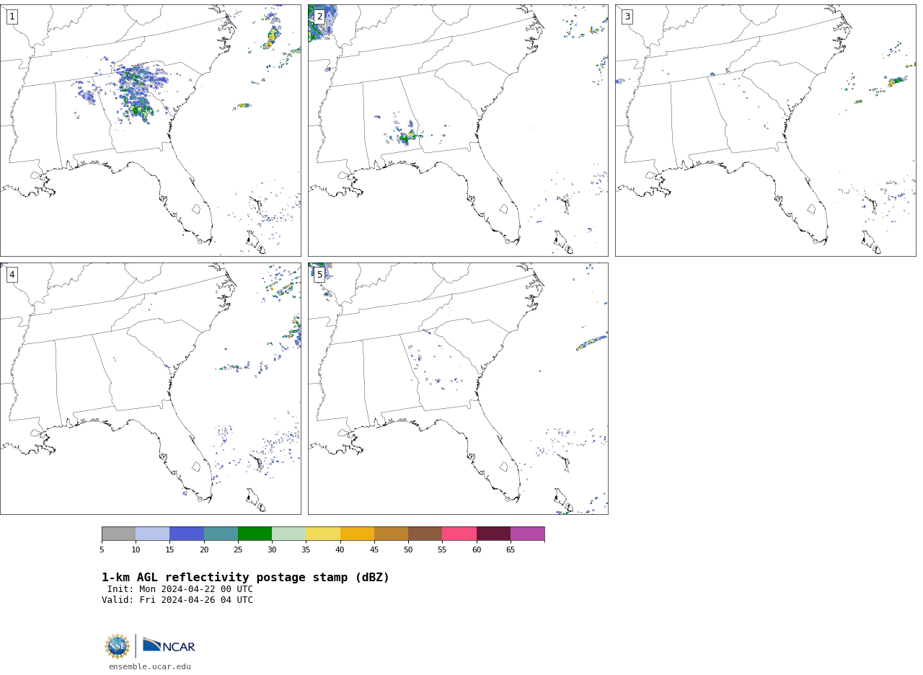
Task: Click the NCAR logo
Action: tap(169, 645)
